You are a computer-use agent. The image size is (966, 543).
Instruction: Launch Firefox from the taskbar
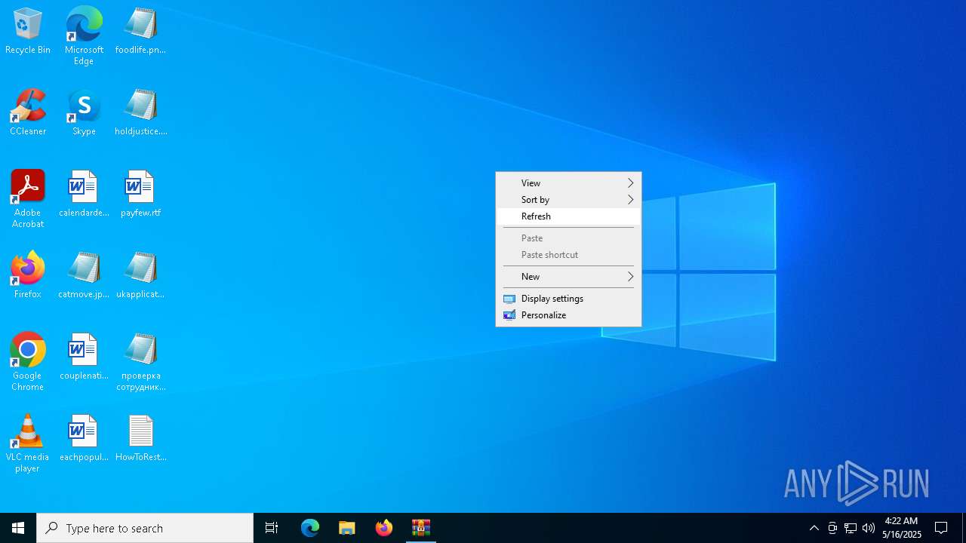[384, 528]
